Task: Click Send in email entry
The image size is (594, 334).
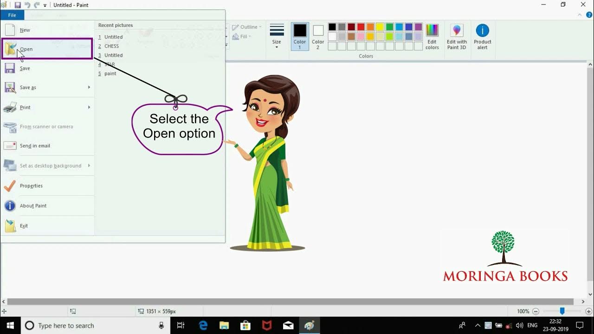Action: pyautogui.click(x=47, y=146)
